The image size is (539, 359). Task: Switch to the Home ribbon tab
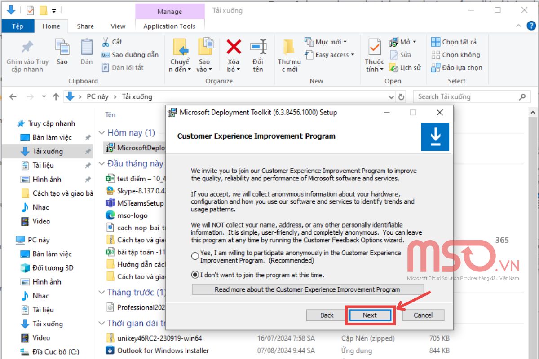pos(51,26)
